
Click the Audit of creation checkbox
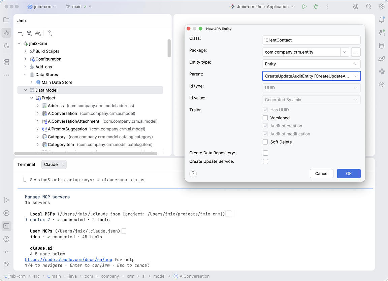tap(265, 126)
